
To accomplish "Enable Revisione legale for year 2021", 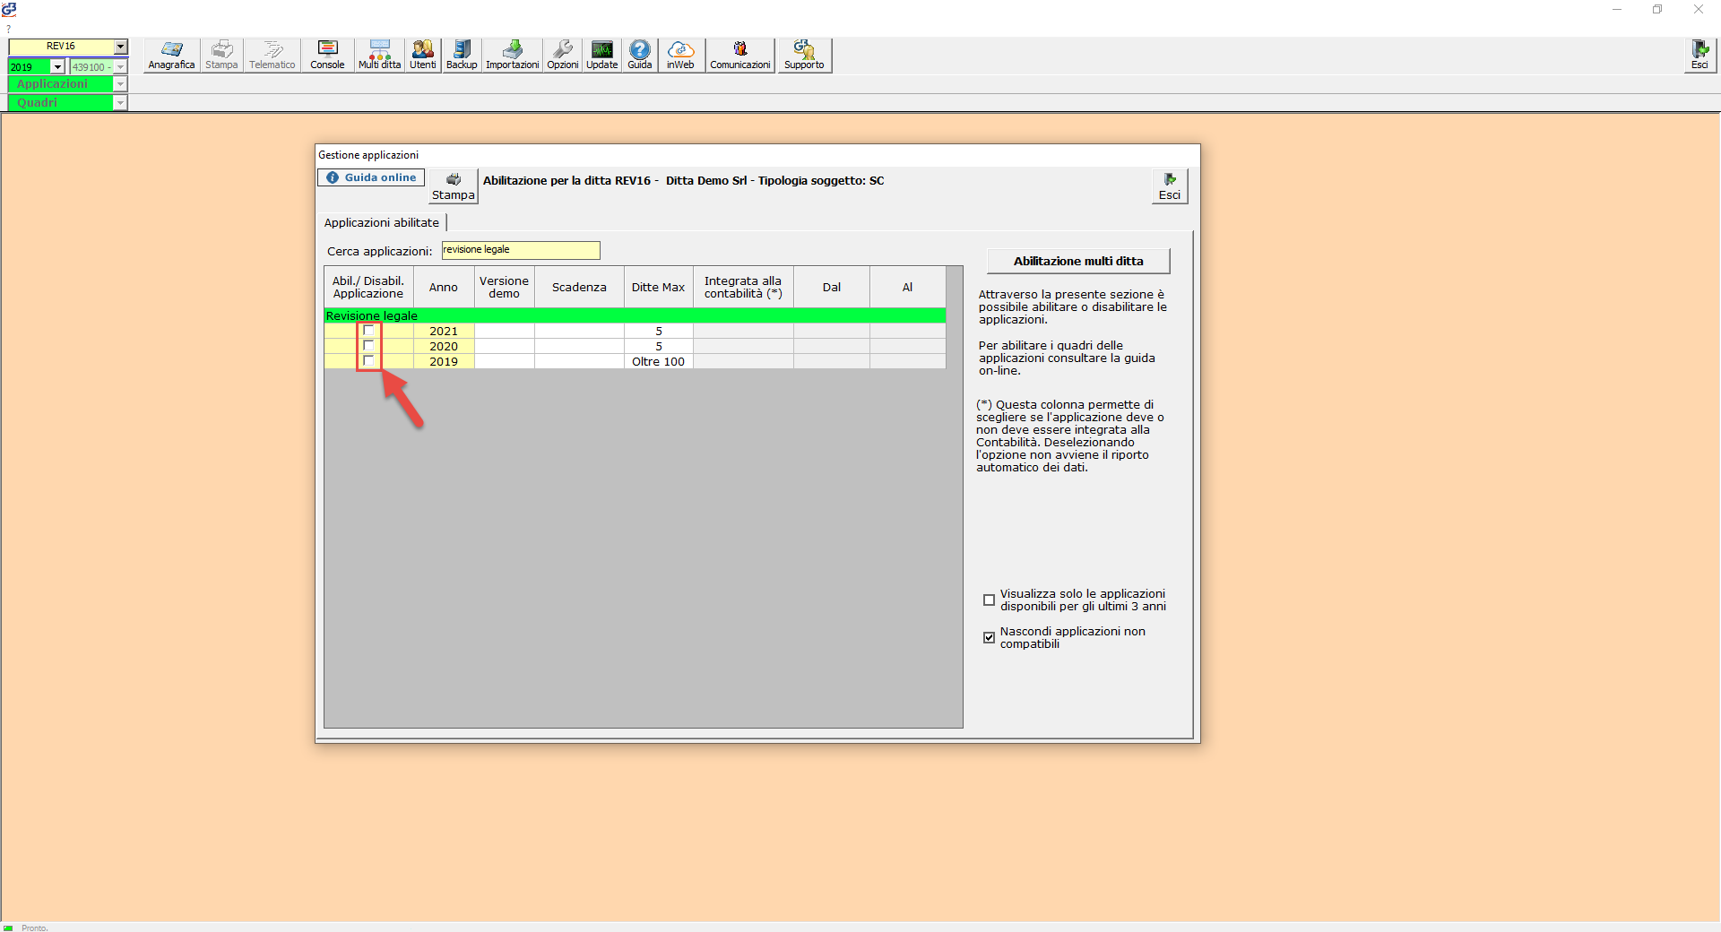I will click(x=368, y=331).
